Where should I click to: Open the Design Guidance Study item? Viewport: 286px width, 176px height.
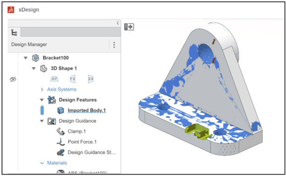(x=92, y=152)
